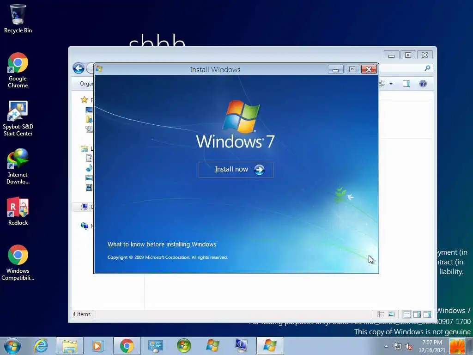Click the orange flower tray icon
Viewport: 473px width, 355px height.
tap(457, 346)
